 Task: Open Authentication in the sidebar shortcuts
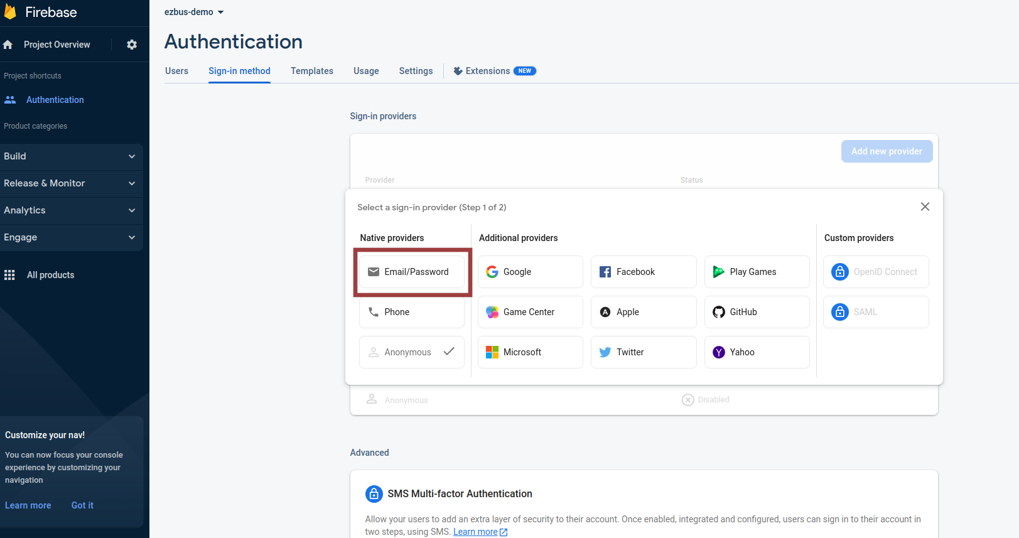click(x=55, y=100)
